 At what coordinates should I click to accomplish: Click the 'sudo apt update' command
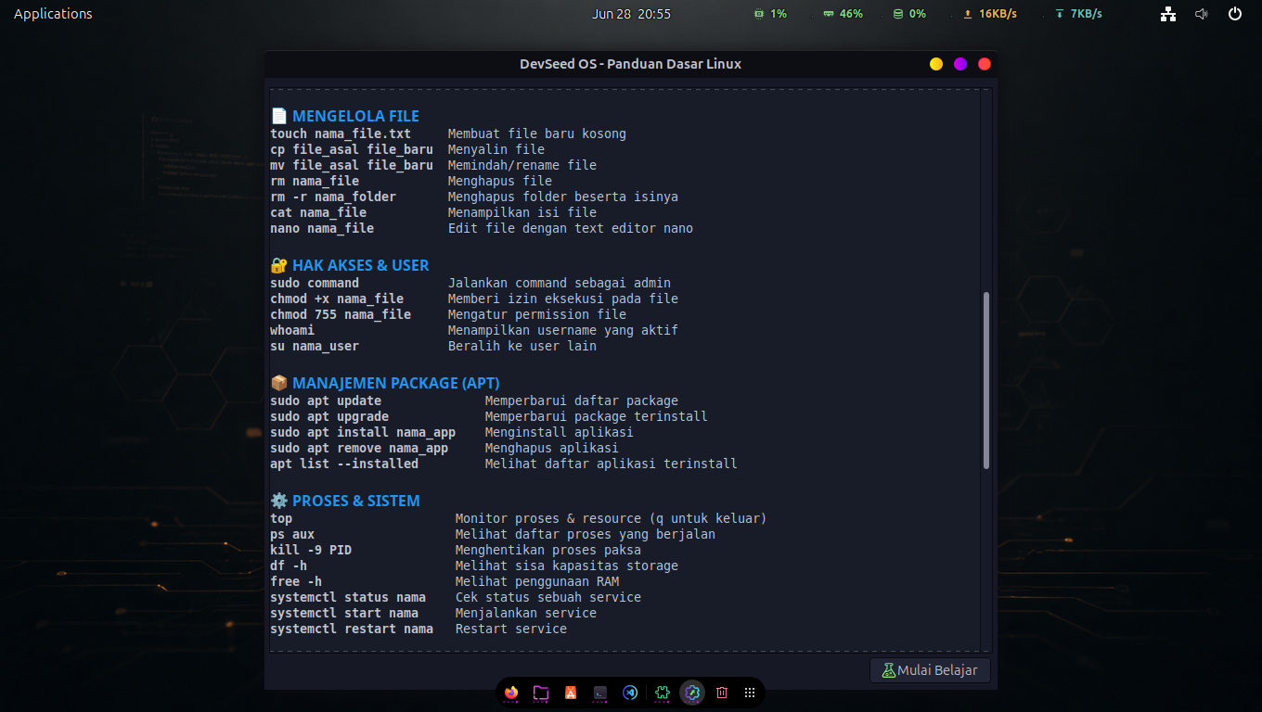(326, 400)
